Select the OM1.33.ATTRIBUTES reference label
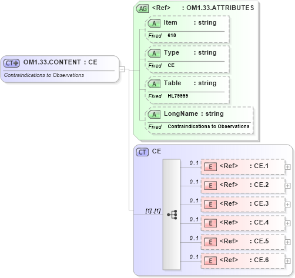The image size is (295, 278). click(x=220, y=8)
